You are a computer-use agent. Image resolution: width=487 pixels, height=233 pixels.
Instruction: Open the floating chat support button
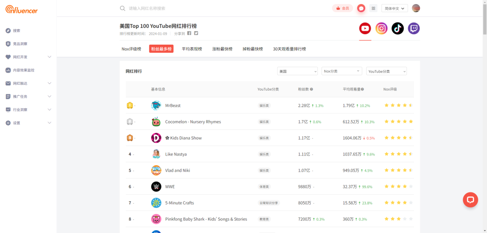pos(470,199)
